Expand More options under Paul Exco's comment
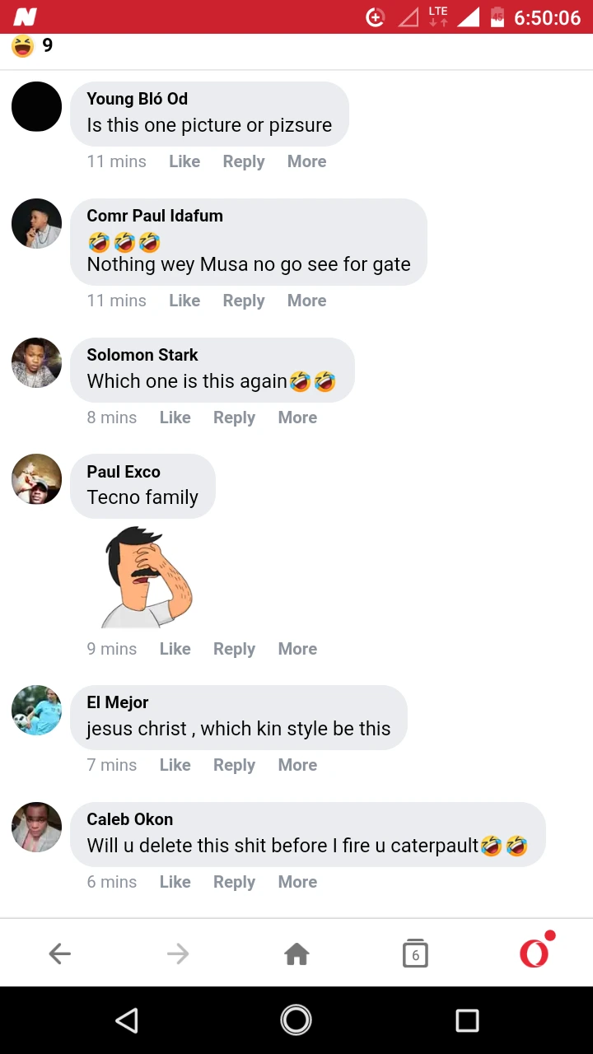This screenshot has width=593, height=1054. [297, 649]
